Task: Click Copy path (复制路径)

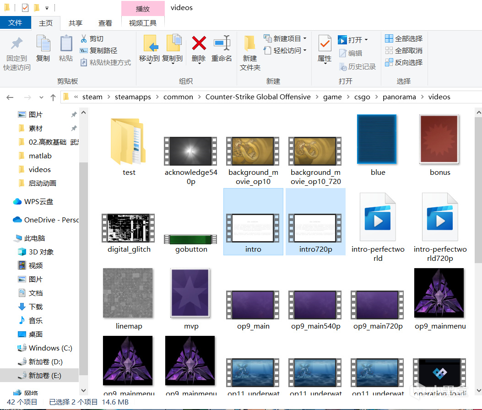Action: pos(99,50)
